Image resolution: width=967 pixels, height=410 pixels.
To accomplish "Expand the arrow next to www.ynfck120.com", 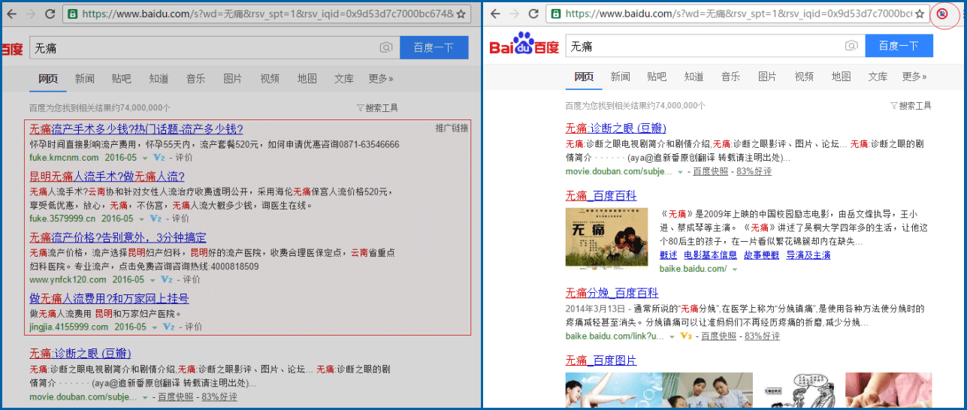I will 153,279.
